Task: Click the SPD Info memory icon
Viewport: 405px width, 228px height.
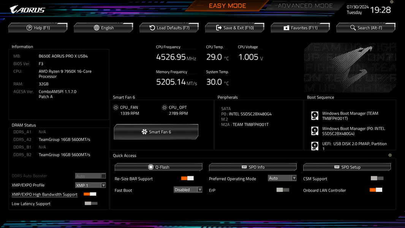Action: [244, 167]
